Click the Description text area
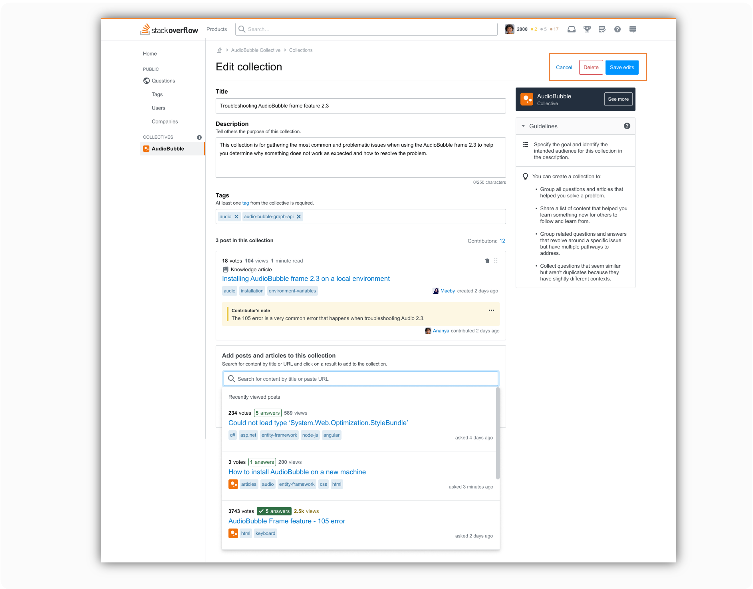Screen dimensions: 753x589 click(360, 158)
